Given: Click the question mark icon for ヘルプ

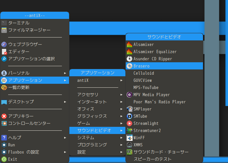Looking at the screenshot, I should (x=4, y=138).
